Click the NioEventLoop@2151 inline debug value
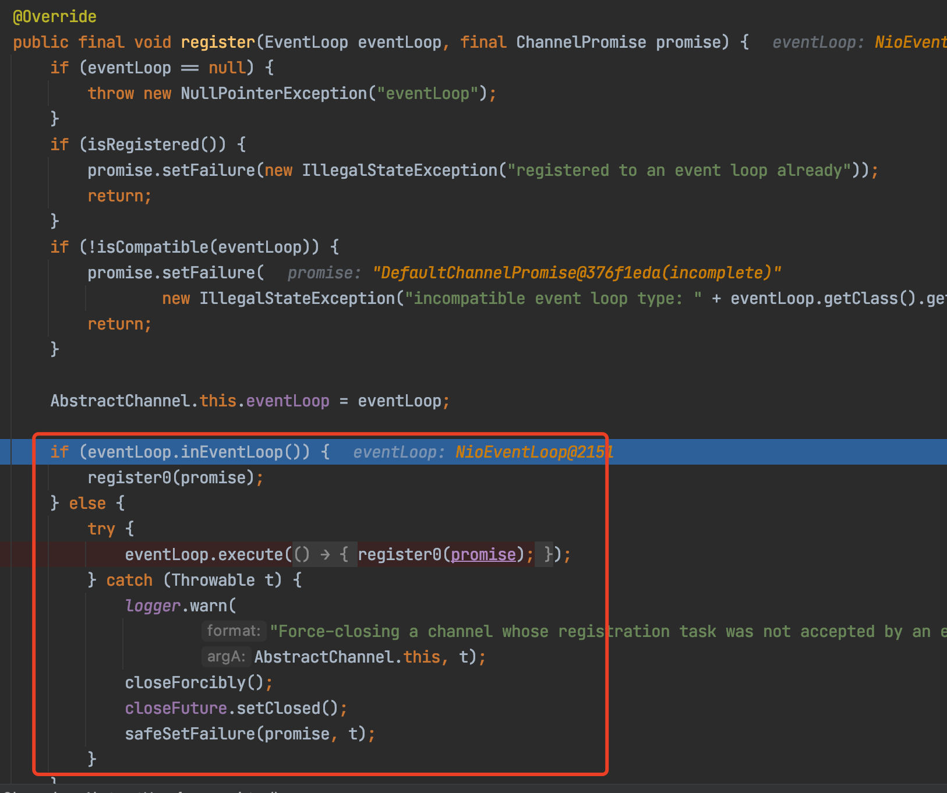 pos(534,452)
